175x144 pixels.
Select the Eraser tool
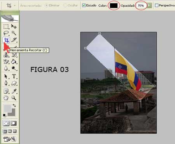[x=6, y=61]
